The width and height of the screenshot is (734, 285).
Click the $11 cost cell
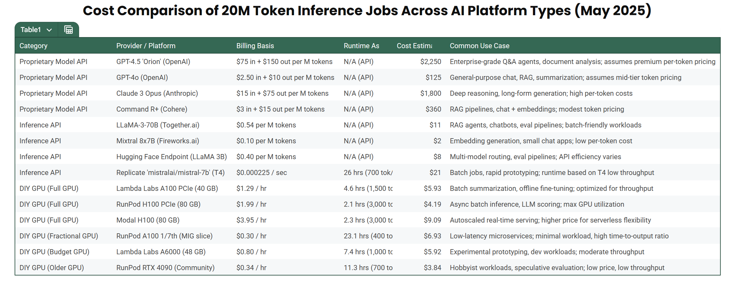click(435, 125)
